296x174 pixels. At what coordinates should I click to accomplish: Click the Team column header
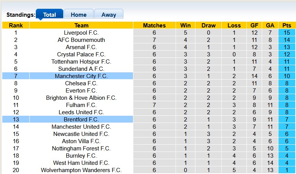point(81,26)
